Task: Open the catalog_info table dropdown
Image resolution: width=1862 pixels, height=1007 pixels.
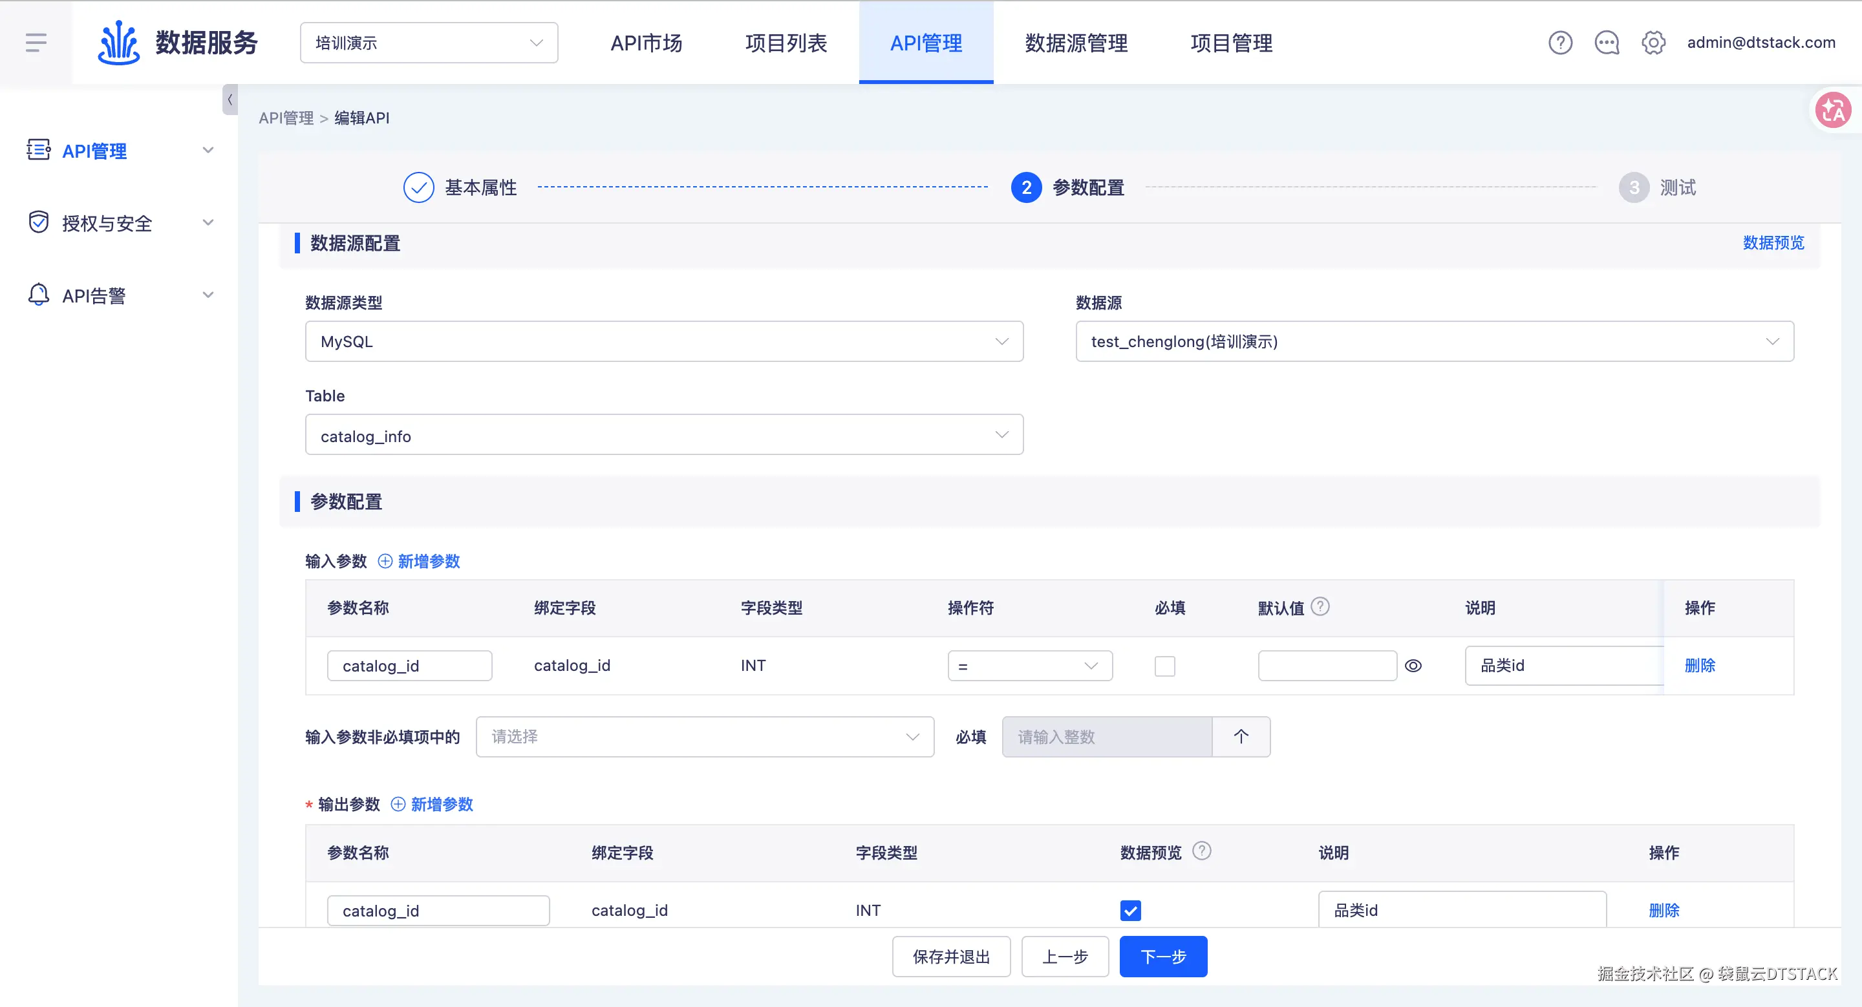Action: pyautogui.click(x=663, y=435)
